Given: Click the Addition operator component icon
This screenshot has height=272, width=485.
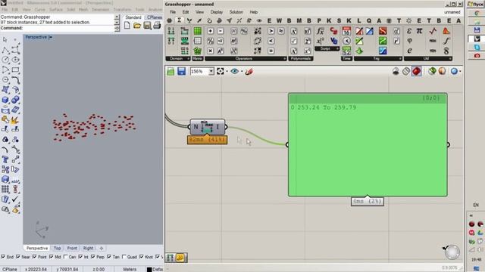Looking at the screenshot, I should [x=211, y=31].
